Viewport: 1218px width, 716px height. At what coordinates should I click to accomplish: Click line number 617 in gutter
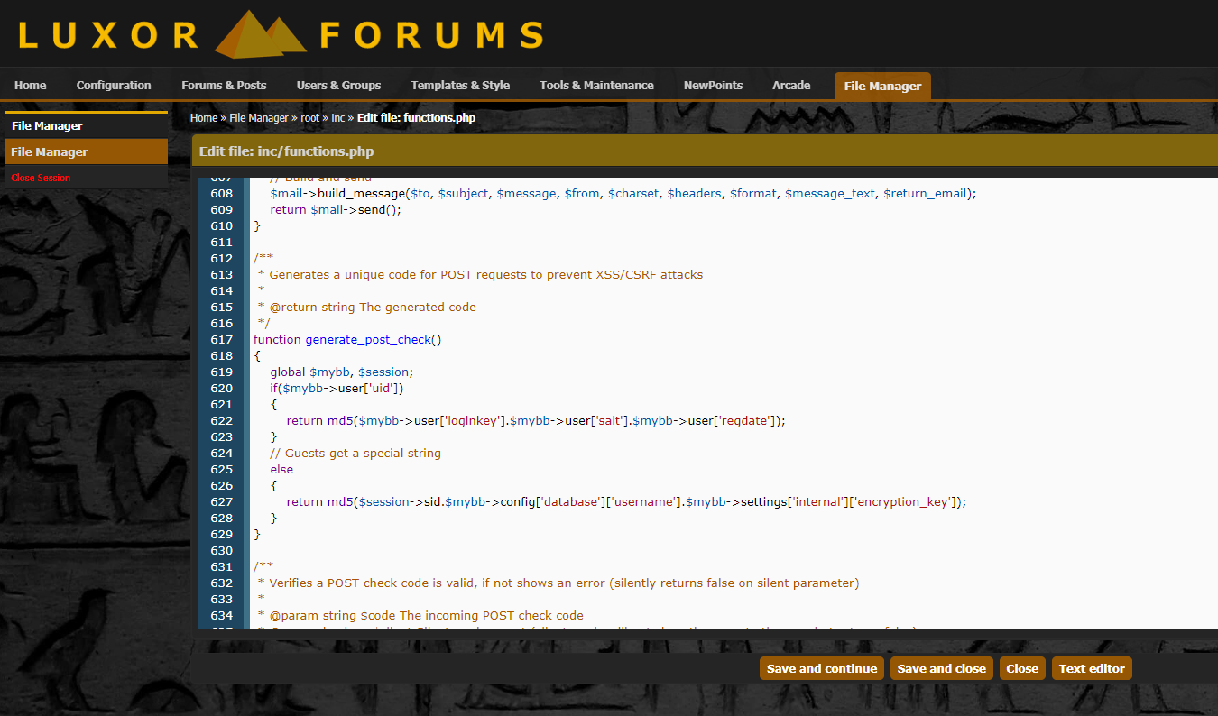(221, 340)
